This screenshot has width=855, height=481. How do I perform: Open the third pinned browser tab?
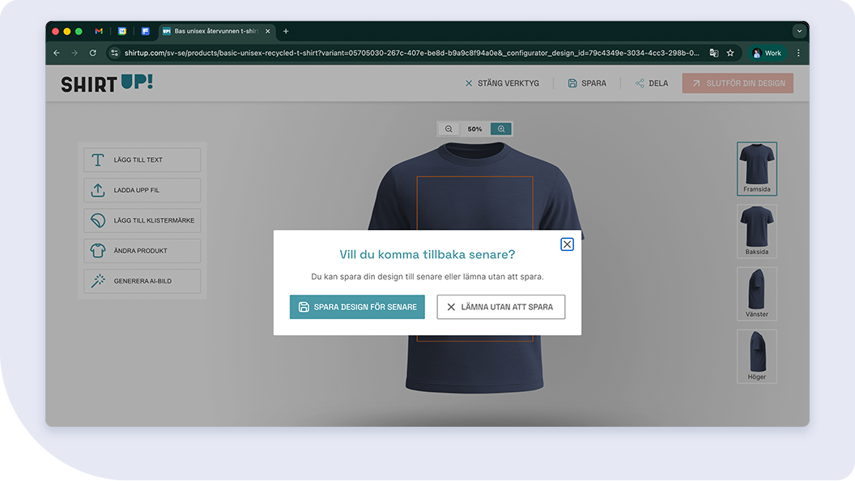pyautogui.click(x=145, y=31)
